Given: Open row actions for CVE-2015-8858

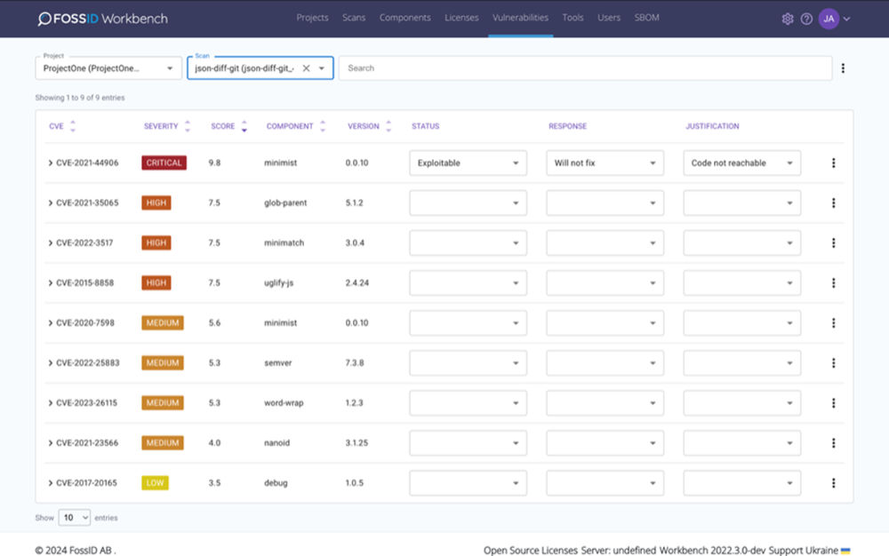Looking at the screenshot, I should (x=834, y=283).
